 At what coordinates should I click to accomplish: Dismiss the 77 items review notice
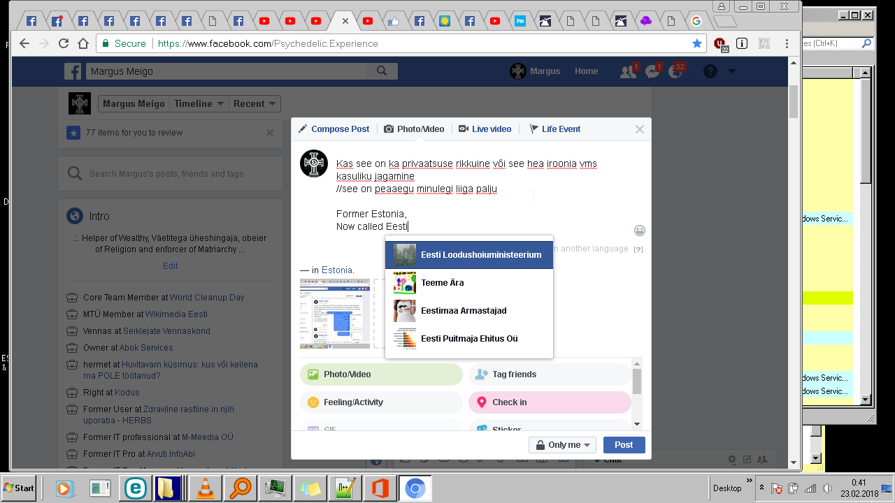(x=270, y=133)
